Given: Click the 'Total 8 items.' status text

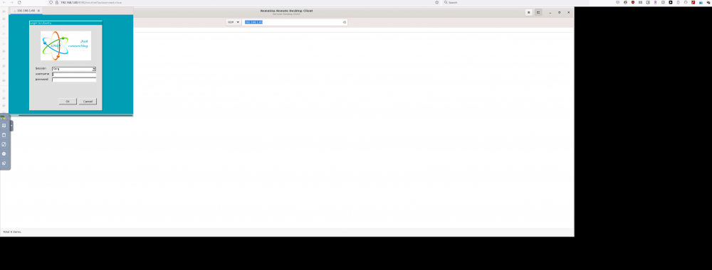Looking at the screenshot, I should coord(12,232).
